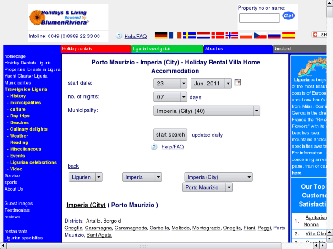Viewport: 333px width, 249px height.
Task: Open Travelguide Liguria sidebar link
Action: 26,89
